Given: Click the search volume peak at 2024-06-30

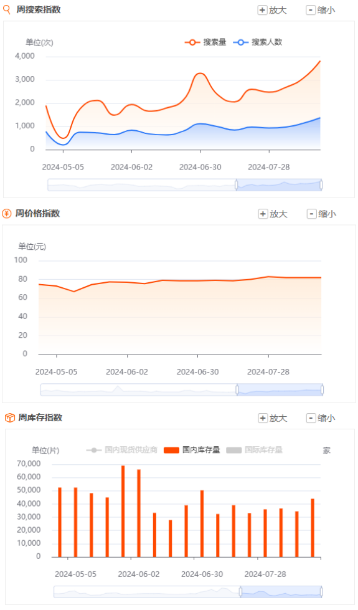Looking at the screenshot, I should [x=200, y=73].
